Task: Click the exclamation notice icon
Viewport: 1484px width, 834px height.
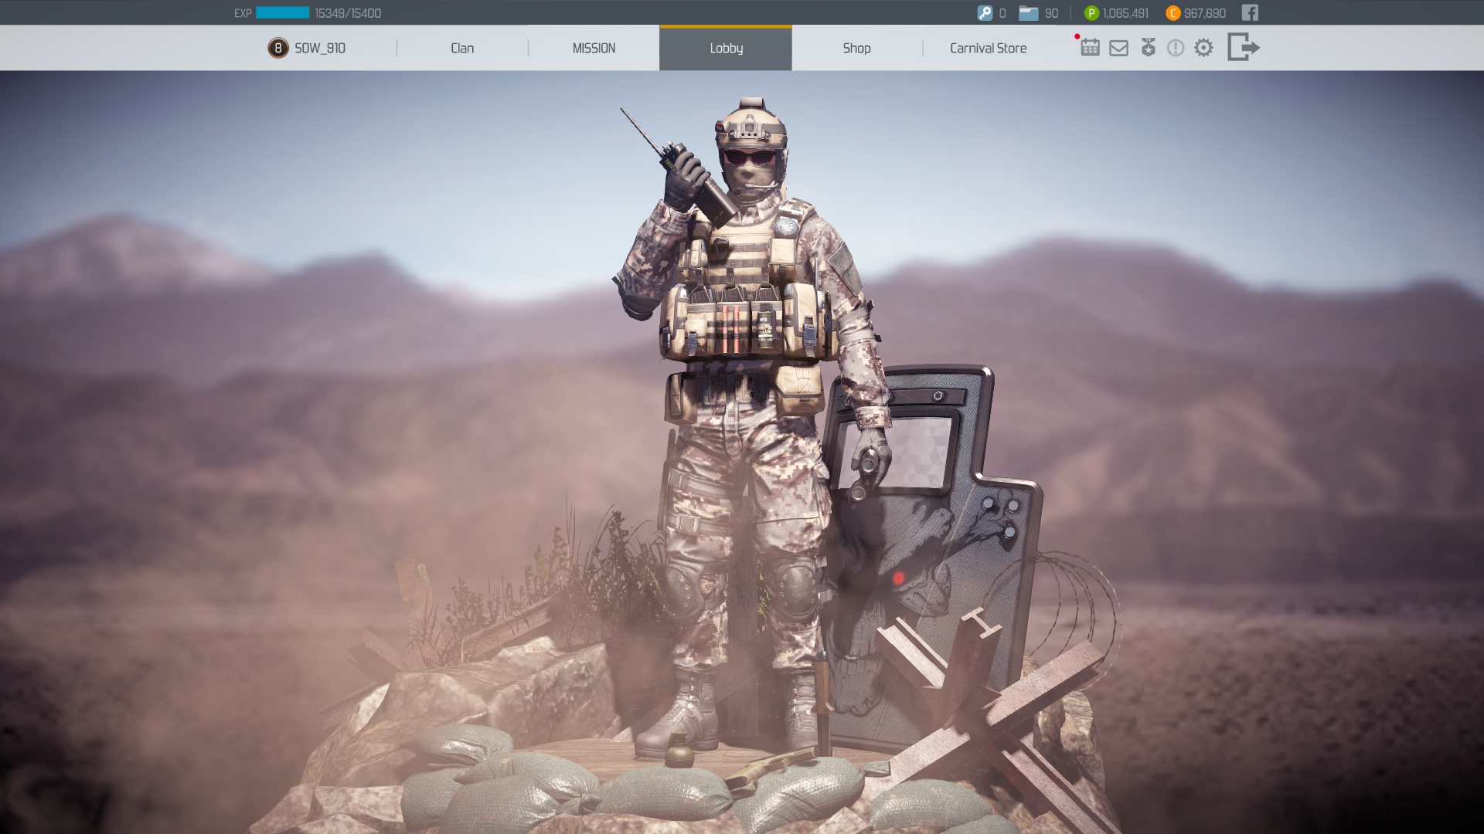Action: click(1176, 48)
